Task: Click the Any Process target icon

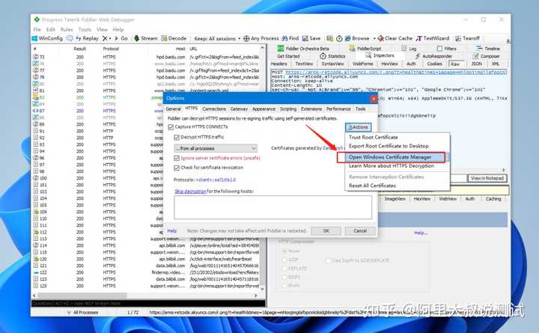Action: coord(246,38)
